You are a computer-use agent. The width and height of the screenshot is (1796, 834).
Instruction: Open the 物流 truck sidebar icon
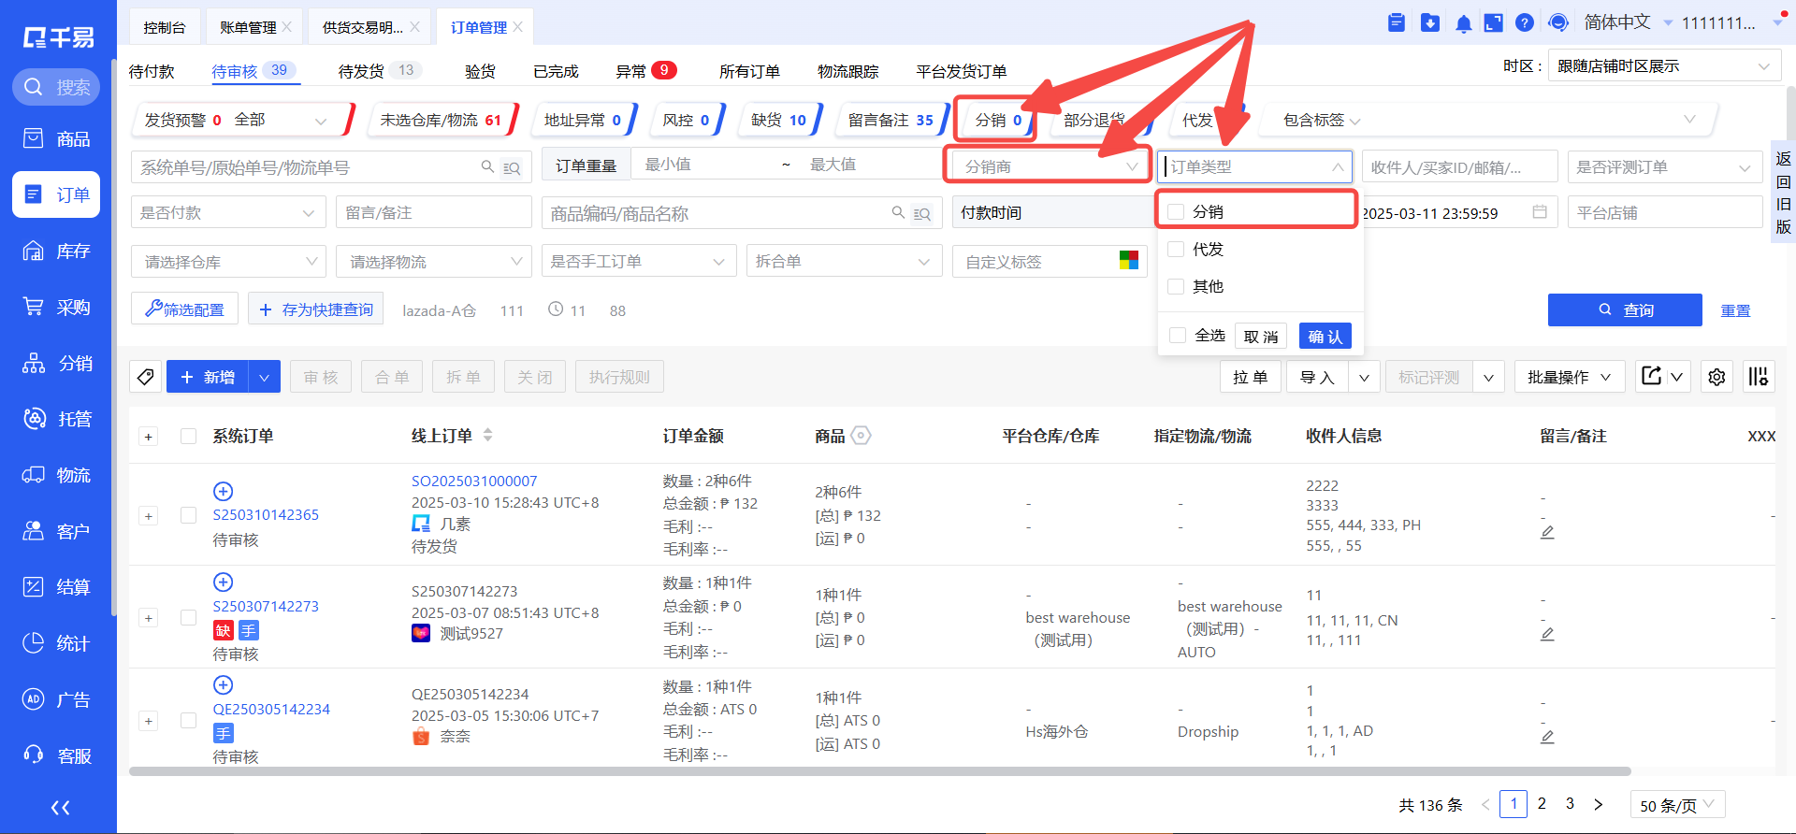tap(34, 475)
